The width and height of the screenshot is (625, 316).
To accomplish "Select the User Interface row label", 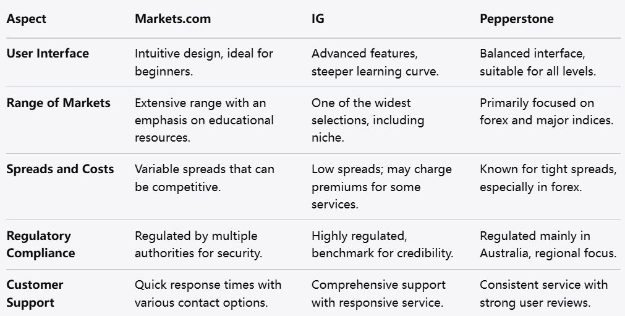I will point(48,53).
